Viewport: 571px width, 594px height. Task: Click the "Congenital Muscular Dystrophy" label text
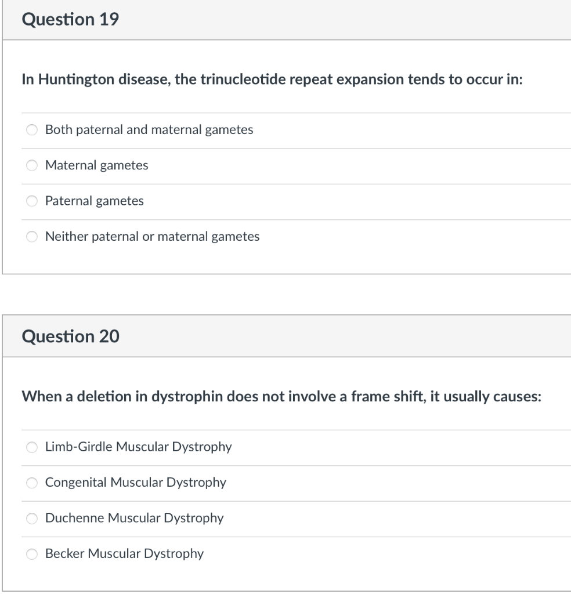click(x=135, y=483)
